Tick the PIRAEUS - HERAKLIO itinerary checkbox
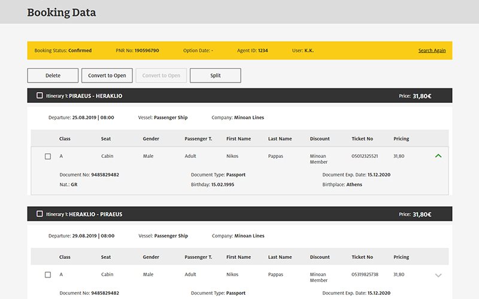The image size is (479, 299). [x=40, y=96]
